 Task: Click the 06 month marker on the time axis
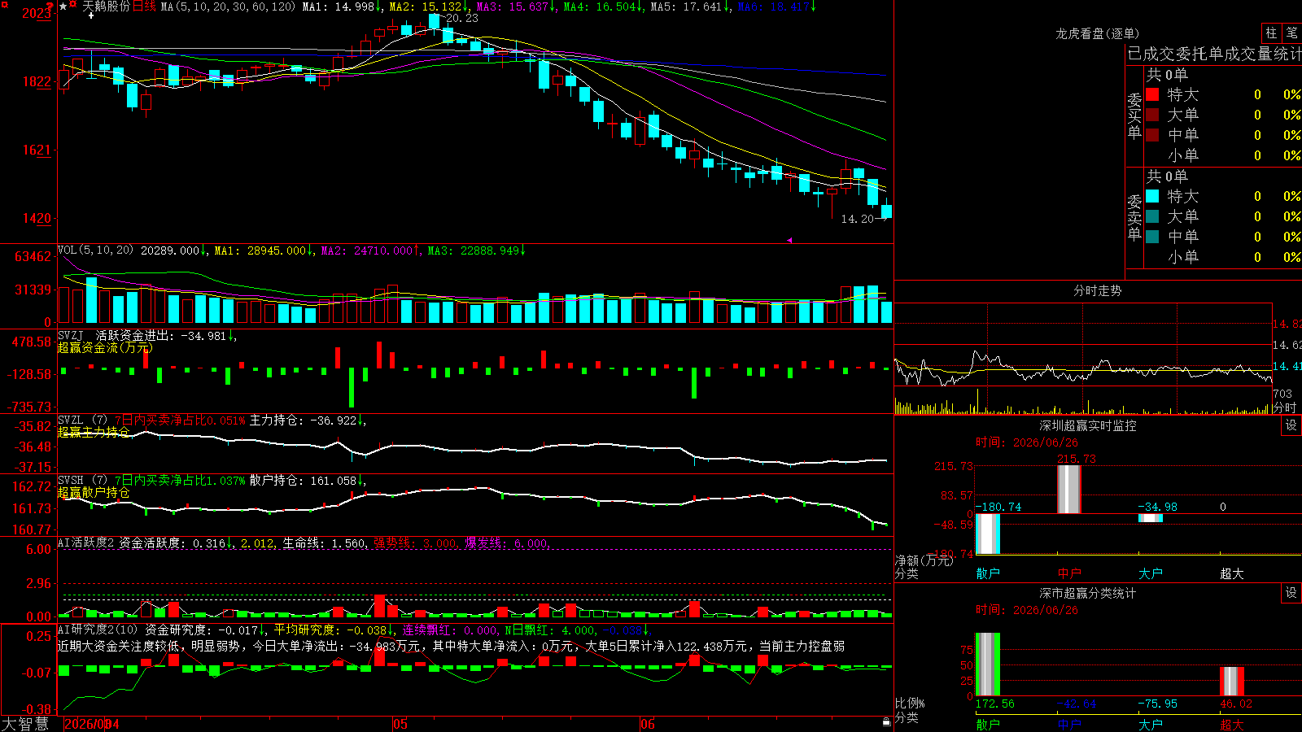pyautogui.click(x=647, y=724)
